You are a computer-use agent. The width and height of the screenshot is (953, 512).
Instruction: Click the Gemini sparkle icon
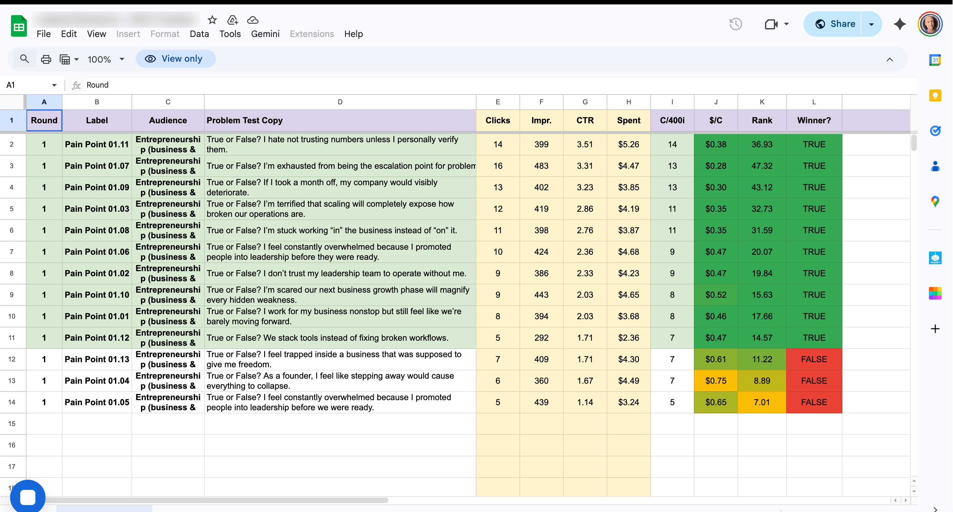click(899, 24)
